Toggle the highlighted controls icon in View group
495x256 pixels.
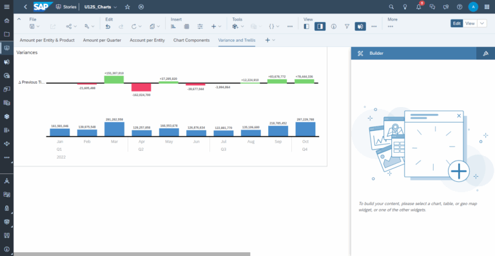click(360, 26)
